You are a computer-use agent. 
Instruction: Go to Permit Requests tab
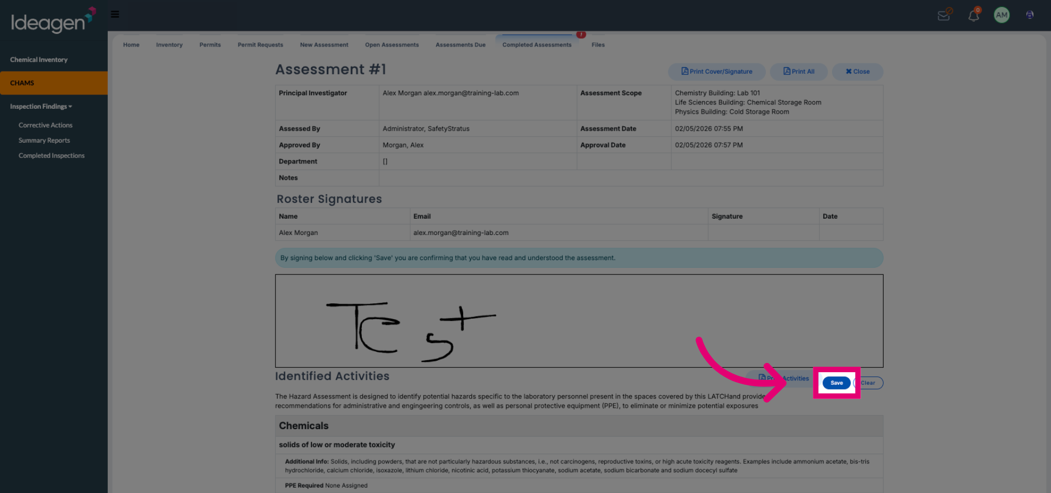tap(261, 45)
